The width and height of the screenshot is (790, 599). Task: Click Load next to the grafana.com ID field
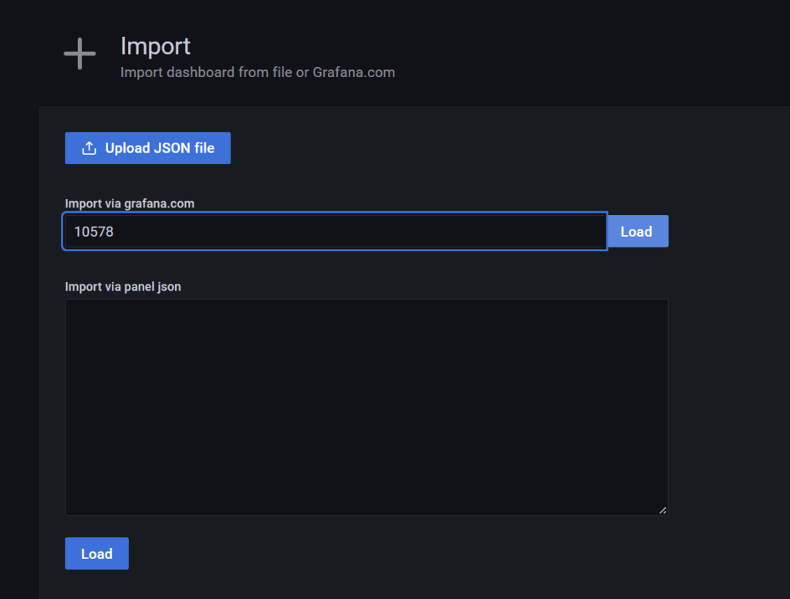636,231
